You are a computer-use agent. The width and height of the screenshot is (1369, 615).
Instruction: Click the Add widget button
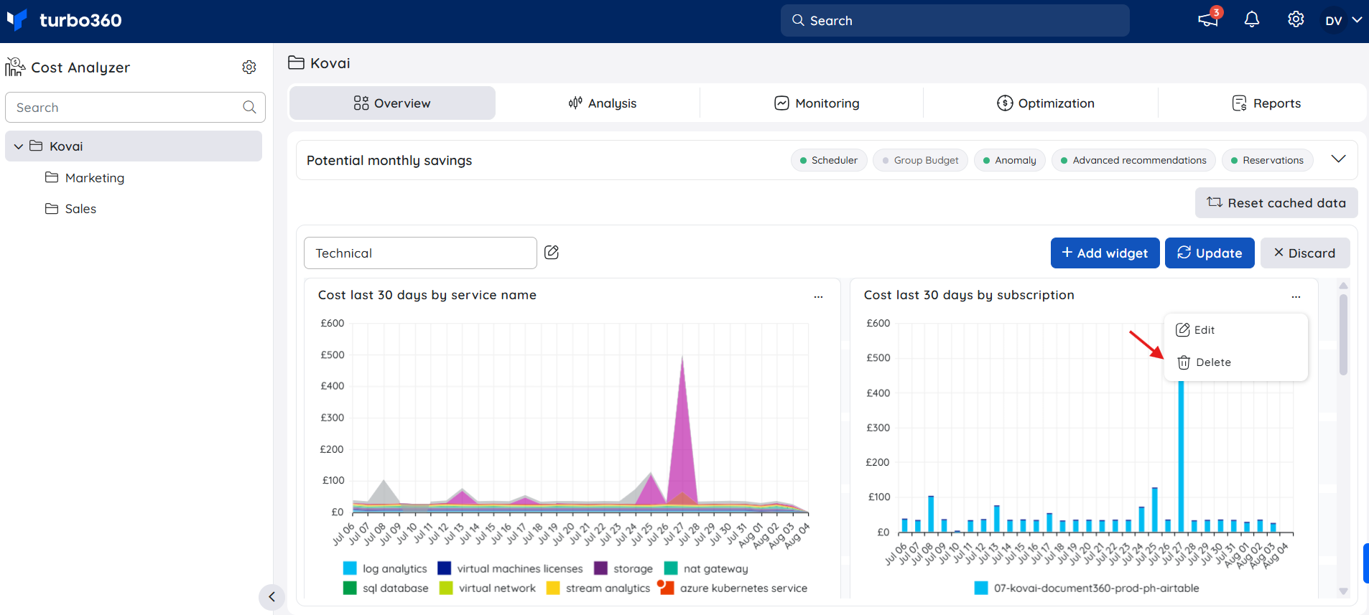pyautogui.click(x=1105, y=253)
